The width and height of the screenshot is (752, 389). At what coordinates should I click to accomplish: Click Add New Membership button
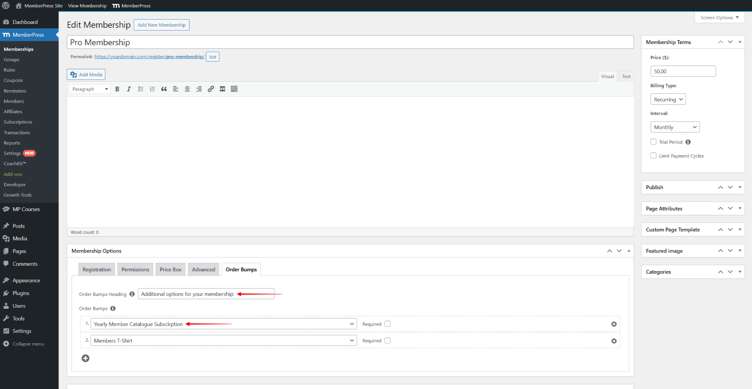(x=161, y=24)
